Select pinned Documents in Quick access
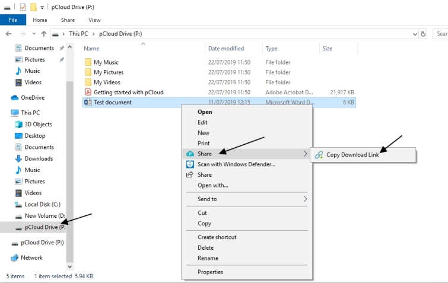 pyautogui.click(x=39, y=48)
